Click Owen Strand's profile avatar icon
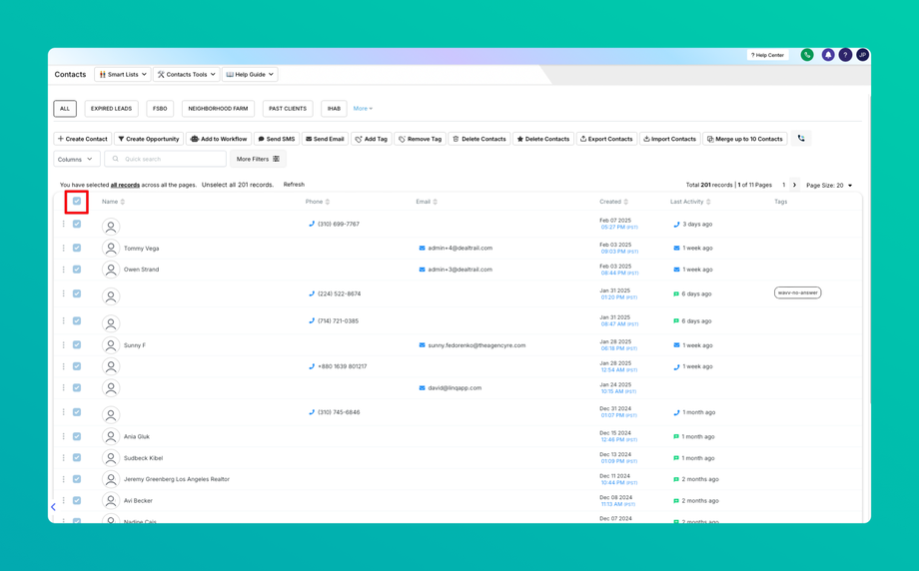Screen dimensions: 919x571 tap(111, 270)
